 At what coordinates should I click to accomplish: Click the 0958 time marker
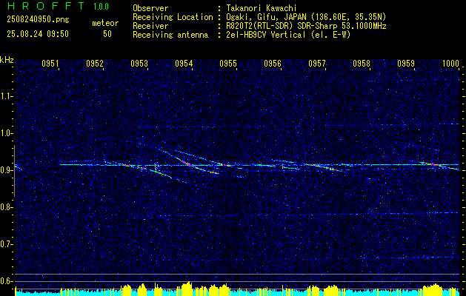click(362, 63)
